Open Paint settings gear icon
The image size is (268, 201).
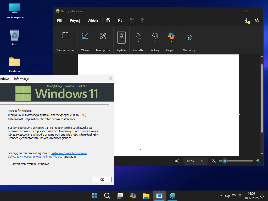pyautogui.click(x=257, y=20)
